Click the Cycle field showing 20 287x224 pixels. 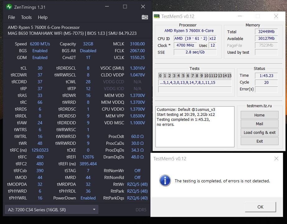(x=266, y=82)
